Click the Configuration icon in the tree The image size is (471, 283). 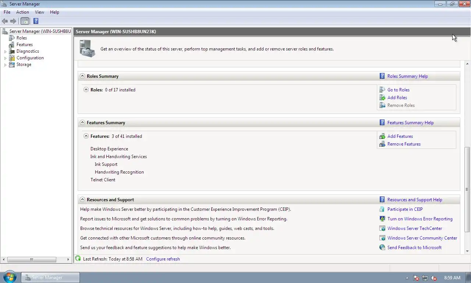coord(12,58)
